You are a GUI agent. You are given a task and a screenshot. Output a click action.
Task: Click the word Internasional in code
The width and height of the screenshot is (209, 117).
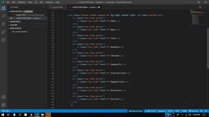119,73
